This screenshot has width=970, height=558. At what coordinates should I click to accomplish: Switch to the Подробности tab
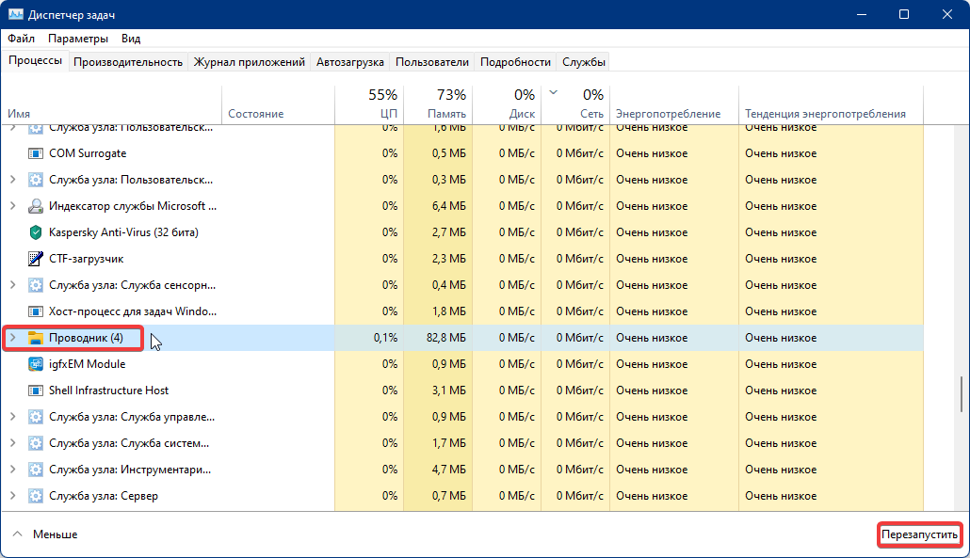coord(515,62)
